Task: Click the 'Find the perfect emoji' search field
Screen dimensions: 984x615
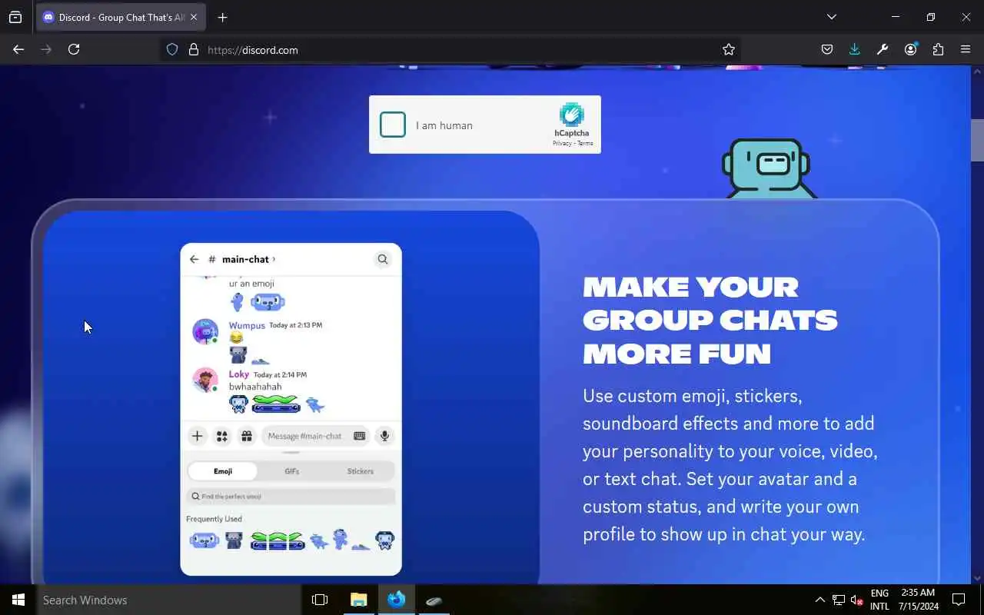Action: tap(291, 497)
